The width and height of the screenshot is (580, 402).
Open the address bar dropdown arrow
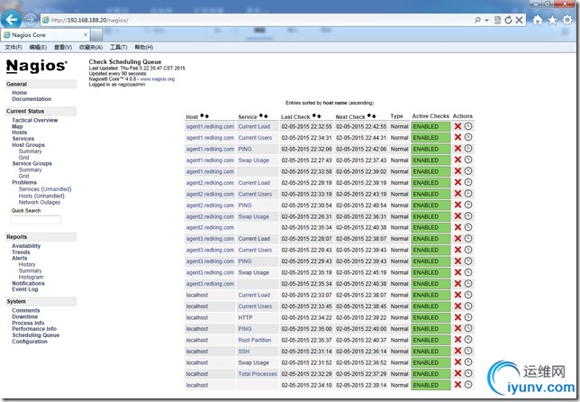(x=486, y=21)
